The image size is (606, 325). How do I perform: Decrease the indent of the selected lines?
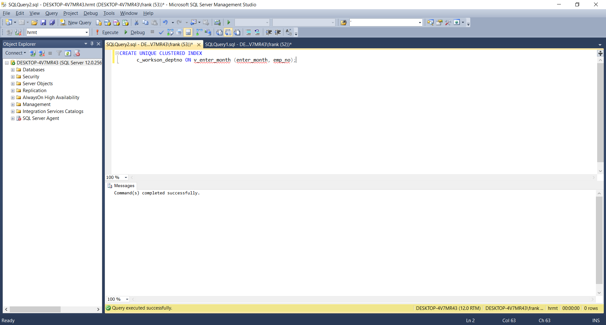point(269,32)
